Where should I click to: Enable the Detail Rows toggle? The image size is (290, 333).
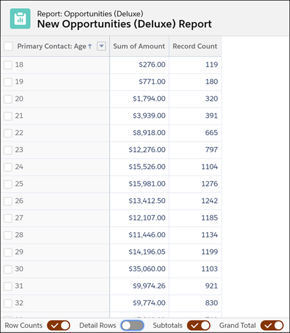point(132,325)
